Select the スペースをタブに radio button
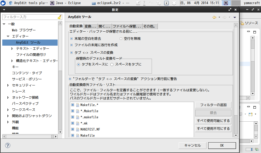The height and width of the screenshot is (153, 261). pyautogui.click(x=112, y=65)
